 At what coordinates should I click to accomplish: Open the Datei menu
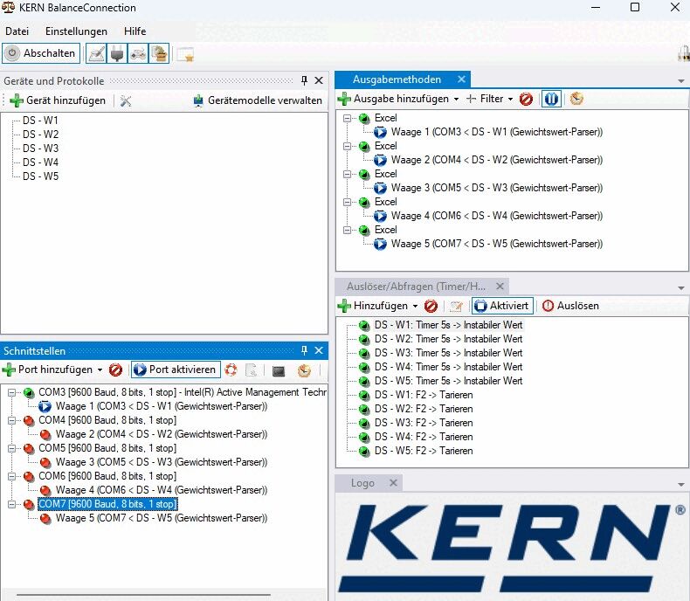17,31
